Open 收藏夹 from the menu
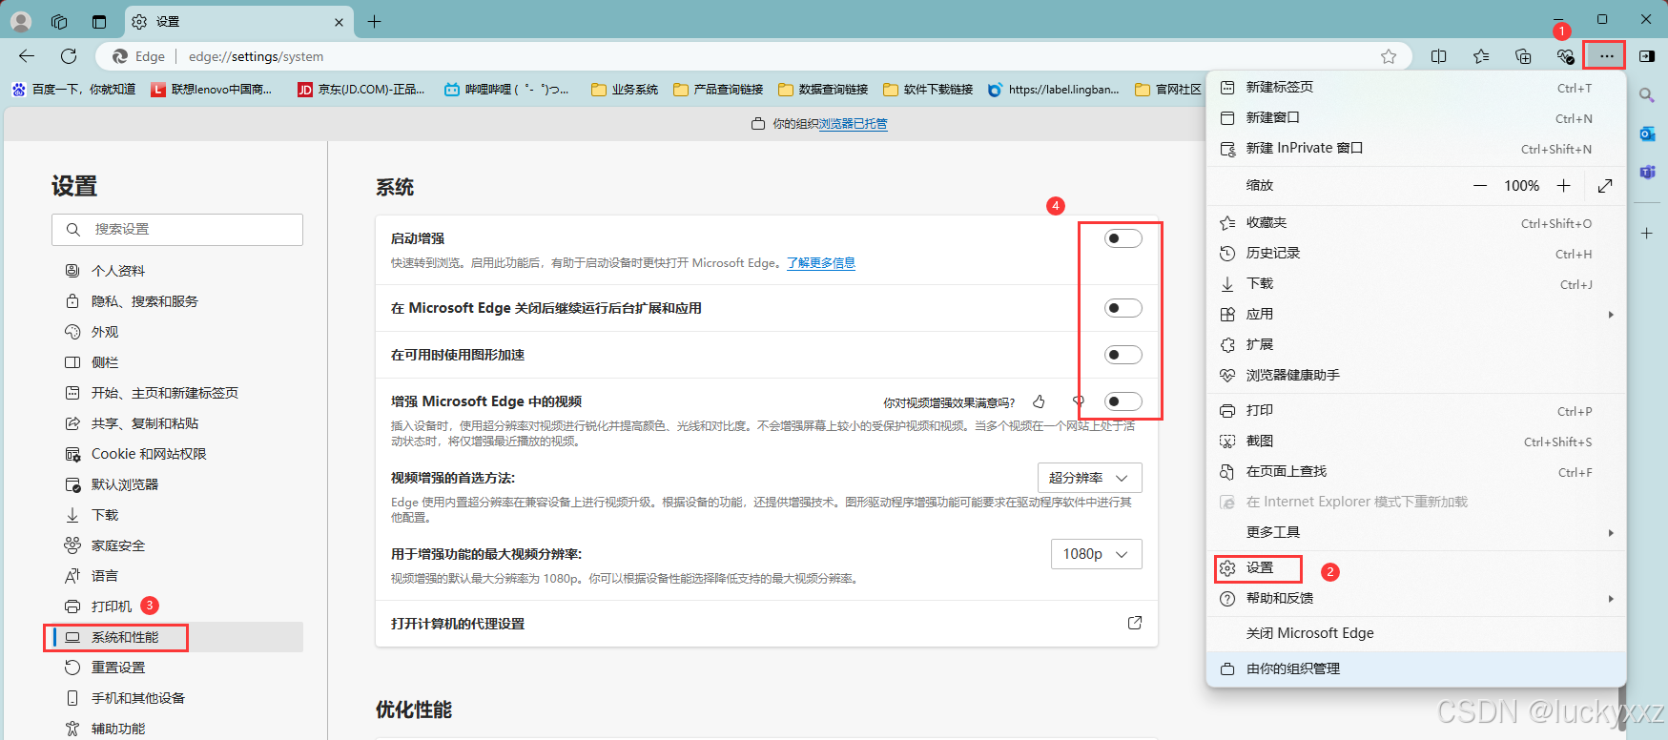The height and width of the screenshot is (740, 1668). click(x=1416, y=223)
